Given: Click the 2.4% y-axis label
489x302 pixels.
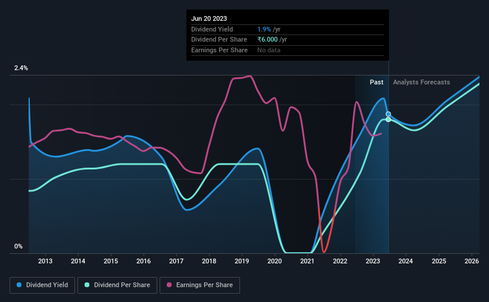Looking at the screenshot, I should pyautogui.click(x=21, y=68).
